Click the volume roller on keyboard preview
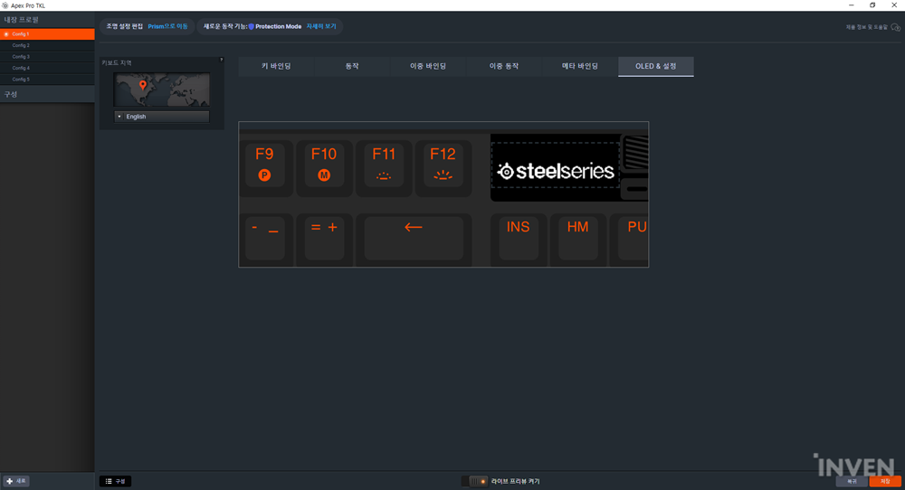This screenshot has width=905, height=490. tap(635, 153)
